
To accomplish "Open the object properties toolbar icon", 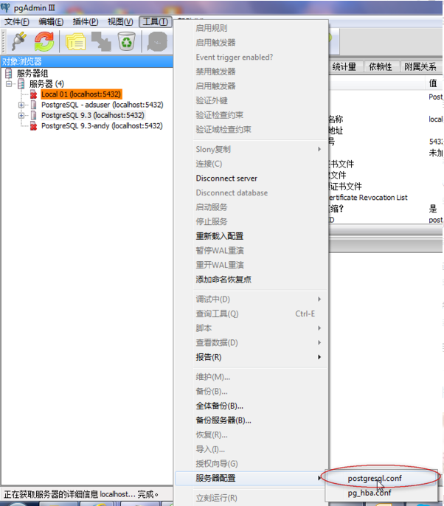I will point(75,41).
